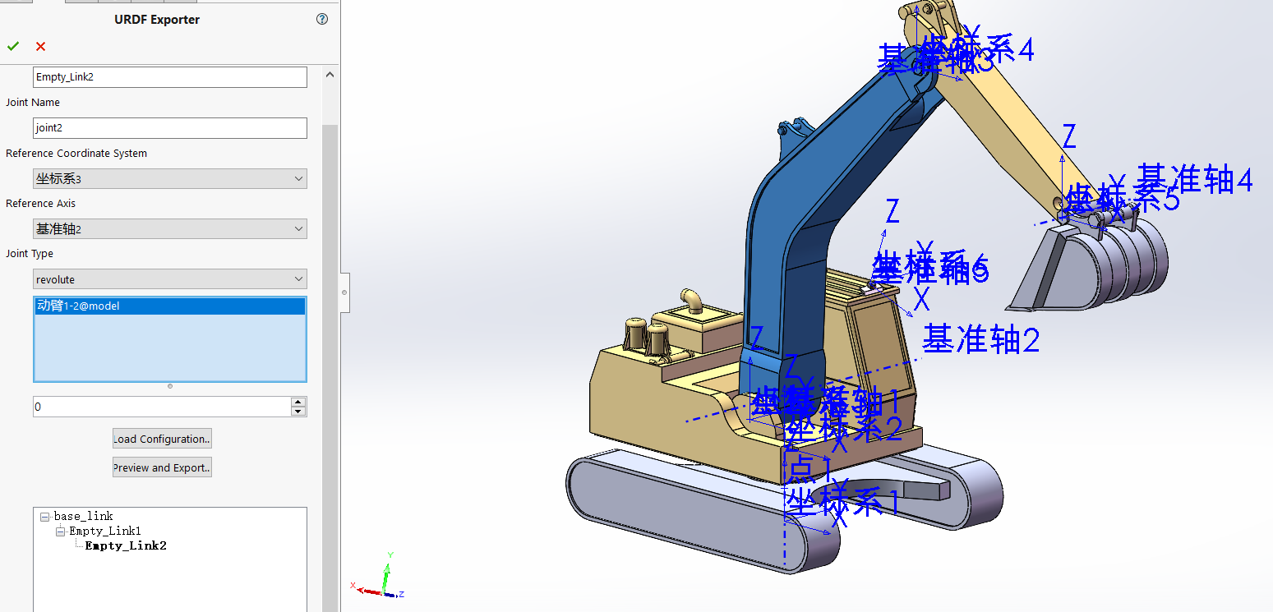The height and width of the screenshot is (612, 1273).
Task: Click the Load Configuration button
Action: tap(162, 439)
